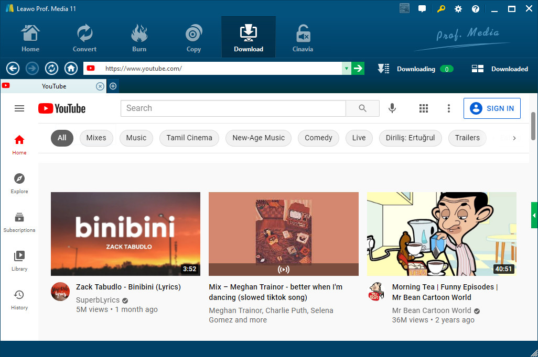Open History in YouTube sidebar

tap(19, 300)
